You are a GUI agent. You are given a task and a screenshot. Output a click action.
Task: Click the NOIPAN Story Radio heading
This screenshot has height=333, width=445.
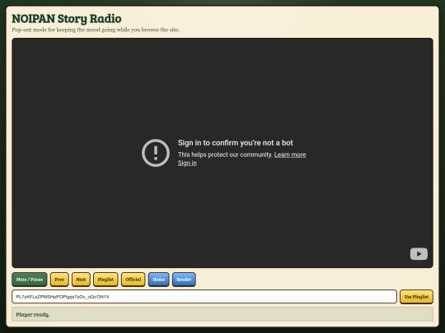tap(67, 19)
